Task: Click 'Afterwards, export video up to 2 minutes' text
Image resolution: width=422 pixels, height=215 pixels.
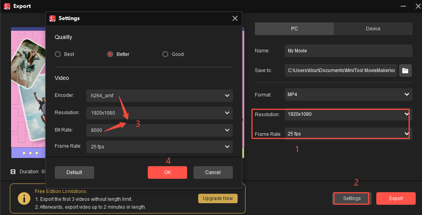Action: (x=91, y=207)
